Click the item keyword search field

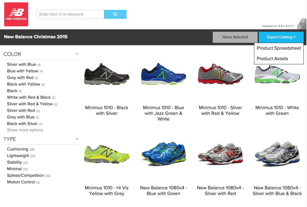click(70, 14)
